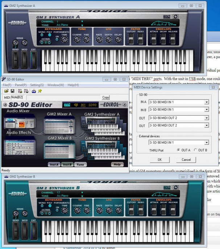
Task: Open TONE dropdown arrow in Synthesizer B
Action: point(82,196)
